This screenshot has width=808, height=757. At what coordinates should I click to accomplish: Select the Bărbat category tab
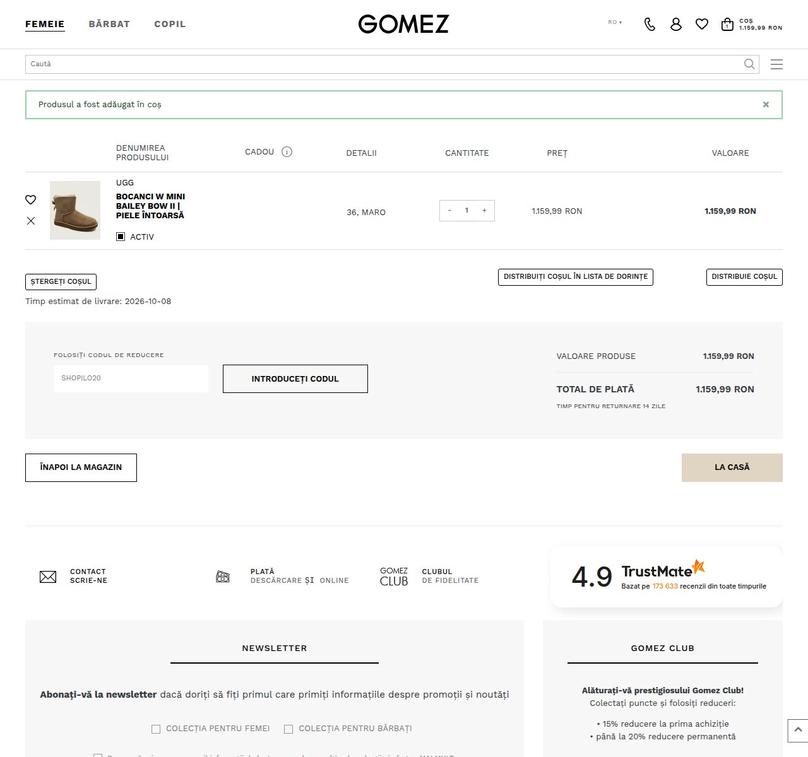click(x=109, y=24)
